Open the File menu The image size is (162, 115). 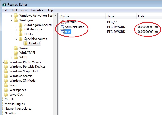pos(6,10)
